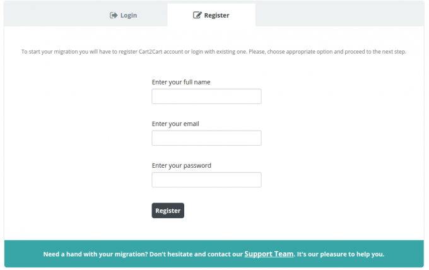This screenshot has height=270, width=429.
Task: Focus the password input field
Action: tap(206, 180)
